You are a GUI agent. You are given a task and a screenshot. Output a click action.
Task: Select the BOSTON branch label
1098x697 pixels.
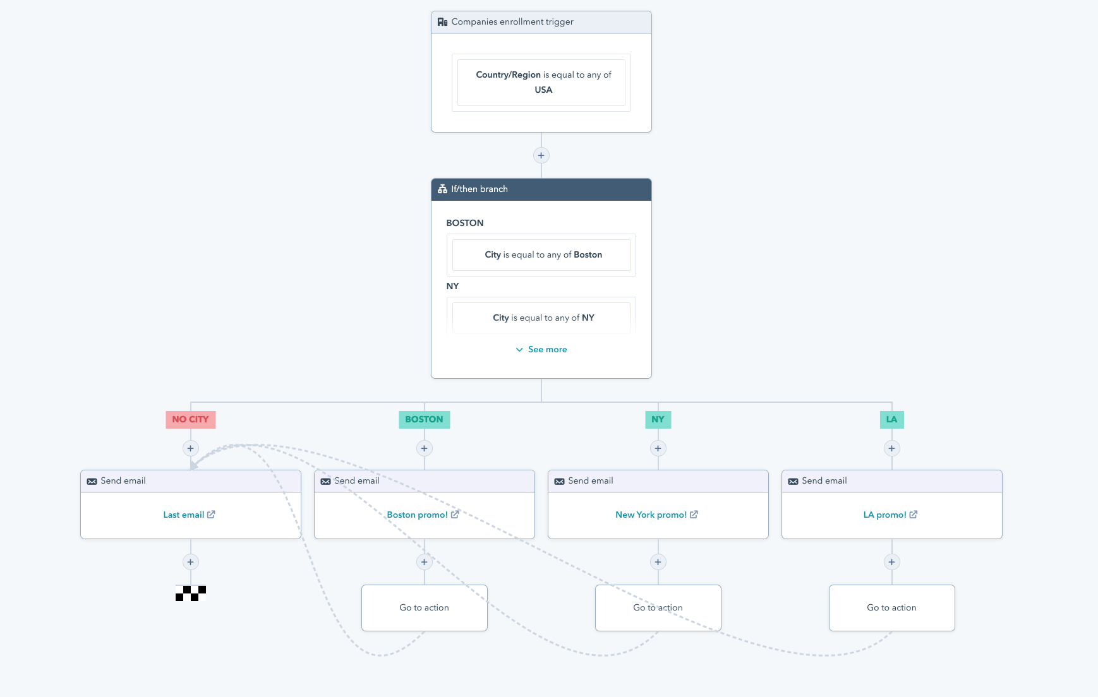[424, 419]
